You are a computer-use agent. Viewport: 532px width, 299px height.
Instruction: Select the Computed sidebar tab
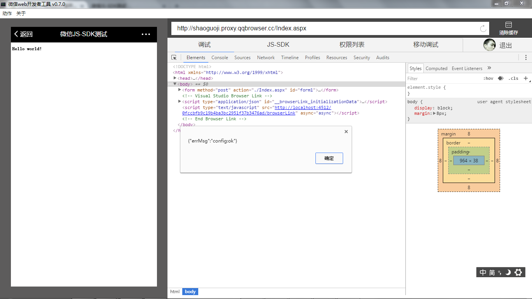point(436,68)
